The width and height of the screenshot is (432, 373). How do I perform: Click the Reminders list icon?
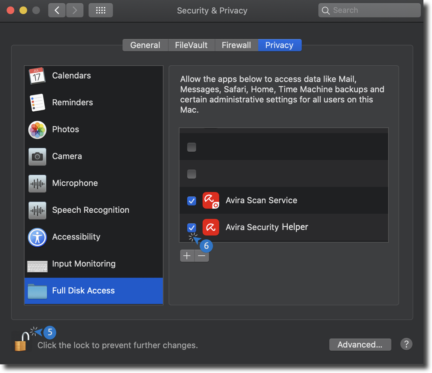tap(37, 103)
